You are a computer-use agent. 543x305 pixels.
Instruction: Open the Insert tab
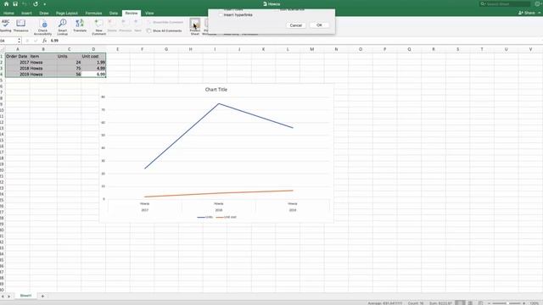[x=26, y=14]
